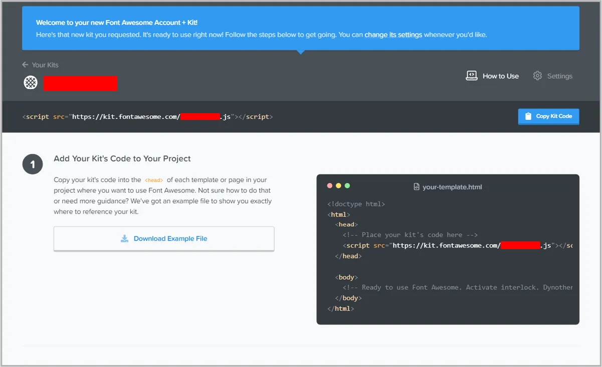Click the clipboard icon on Copy Kit Code
This screenshot has width=602, height=367.
[528, 116]
